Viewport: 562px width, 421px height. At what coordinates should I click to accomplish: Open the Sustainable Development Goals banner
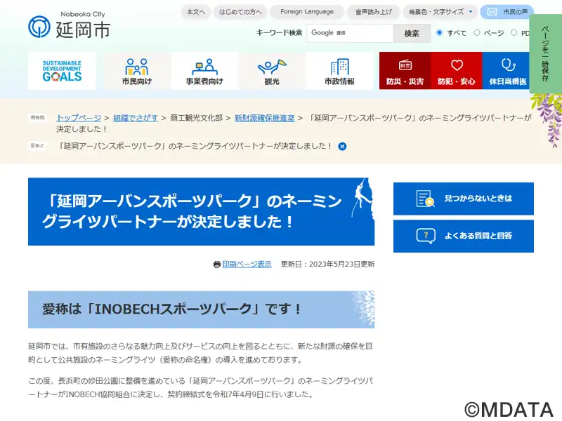coord(62,71)
